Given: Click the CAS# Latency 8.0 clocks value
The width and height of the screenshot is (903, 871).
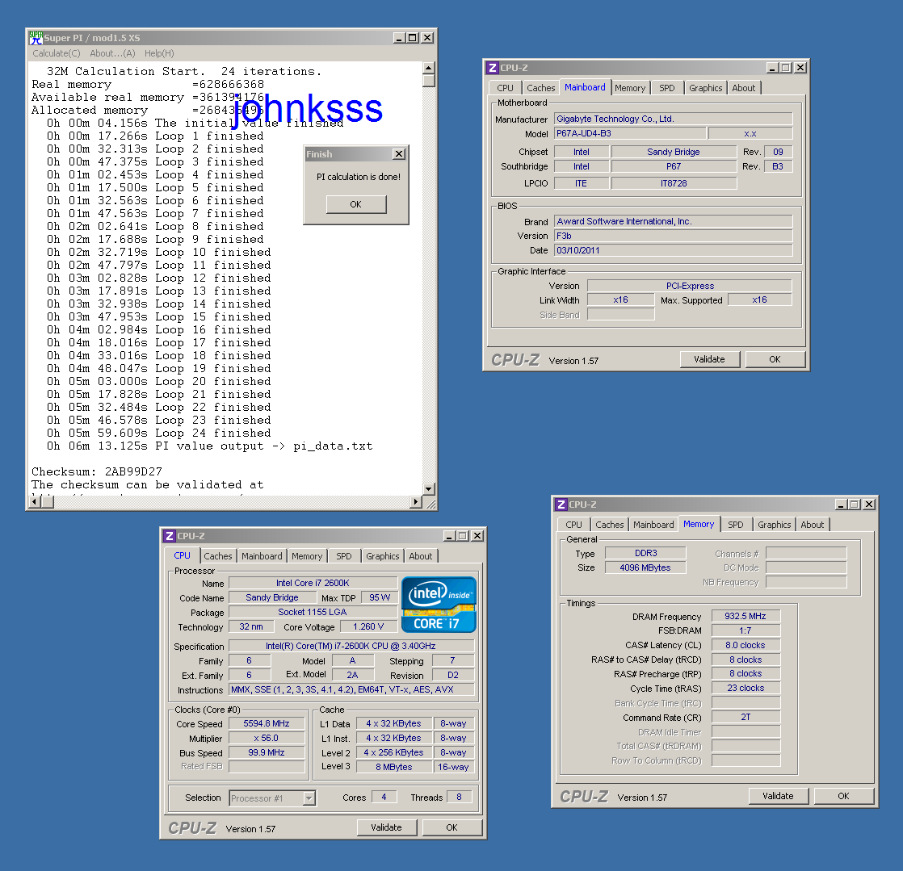Looking at the screenshot, I should (745, 645).
